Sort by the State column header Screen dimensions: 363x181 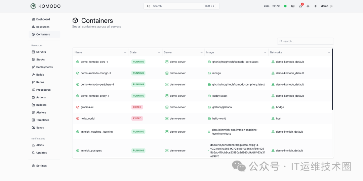(133, 52)
